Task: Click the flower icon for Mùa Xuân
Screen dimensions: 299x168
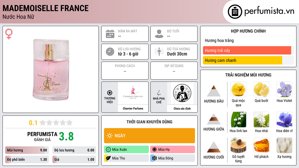Action: (x=108, y=149)
